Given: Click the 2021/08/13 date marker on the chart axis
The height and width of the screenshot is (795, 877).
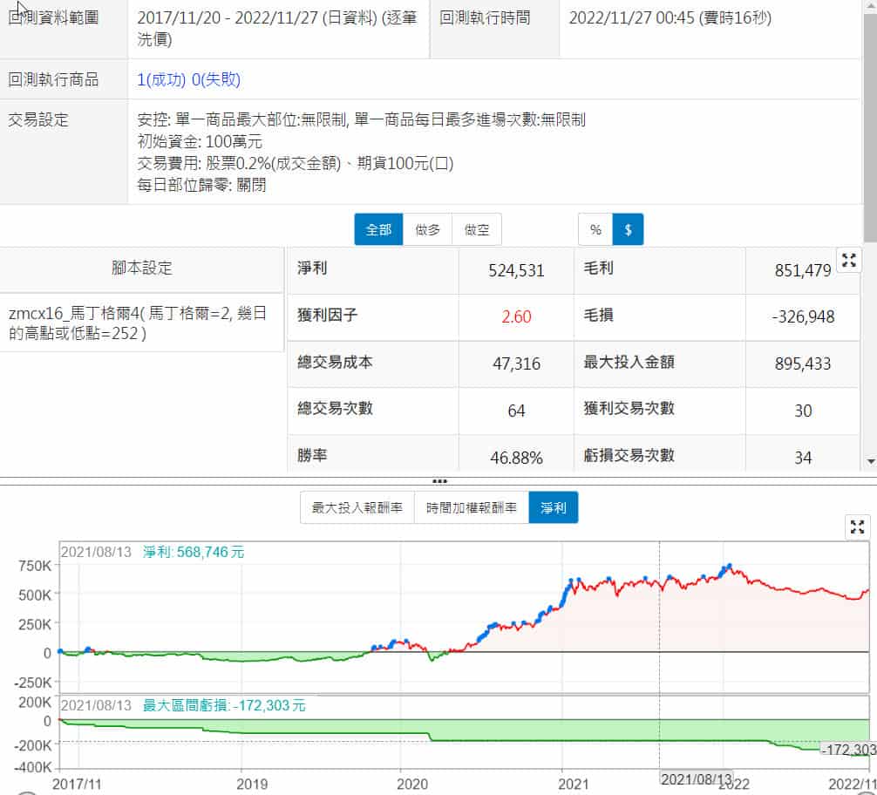Looking at the screenshot, I should [696, 778].
